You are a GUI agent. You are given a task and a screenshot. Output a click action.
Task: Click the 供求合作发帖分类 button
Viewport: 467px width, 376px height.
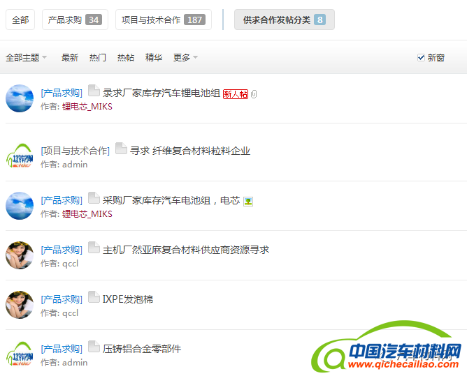(x=284, y=20)
